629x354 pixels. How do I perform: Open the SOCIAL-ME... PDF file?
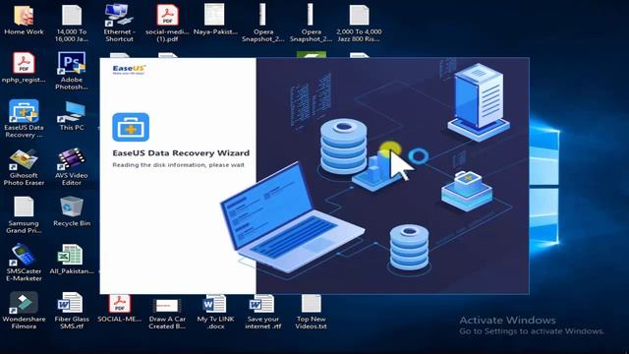pos(120,308)
